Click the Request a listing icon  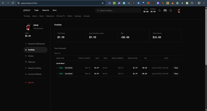pyautogui.click(x=26, y=68)
